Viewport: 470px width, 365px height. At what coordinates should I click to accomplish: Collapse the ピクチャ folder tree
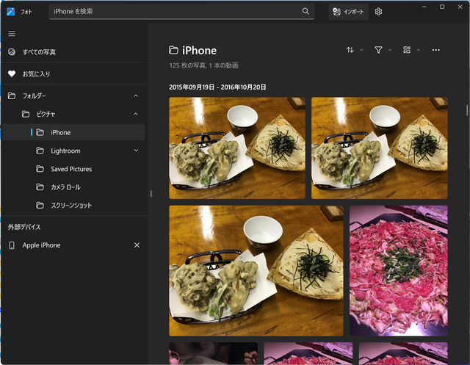click(x=136, y=114)
